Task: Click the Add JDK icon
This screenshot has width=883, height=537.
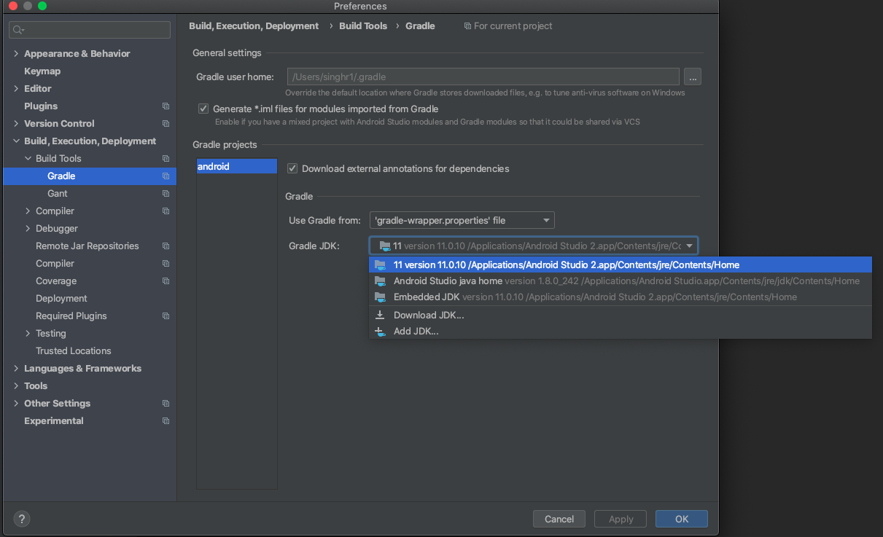Action: (x=380, y=332)
